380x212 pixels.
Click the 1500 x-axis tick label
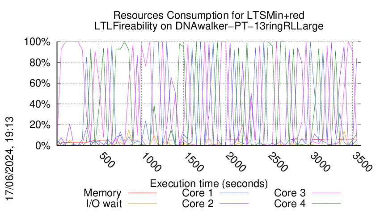194,162
